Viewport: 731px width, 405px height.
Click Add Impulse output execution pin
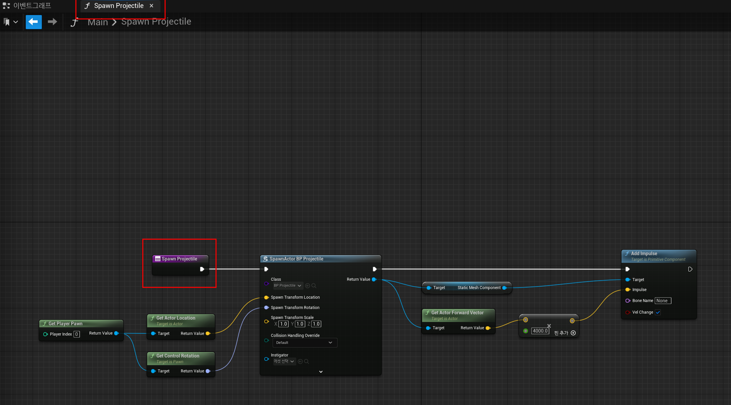coord(690,269)
